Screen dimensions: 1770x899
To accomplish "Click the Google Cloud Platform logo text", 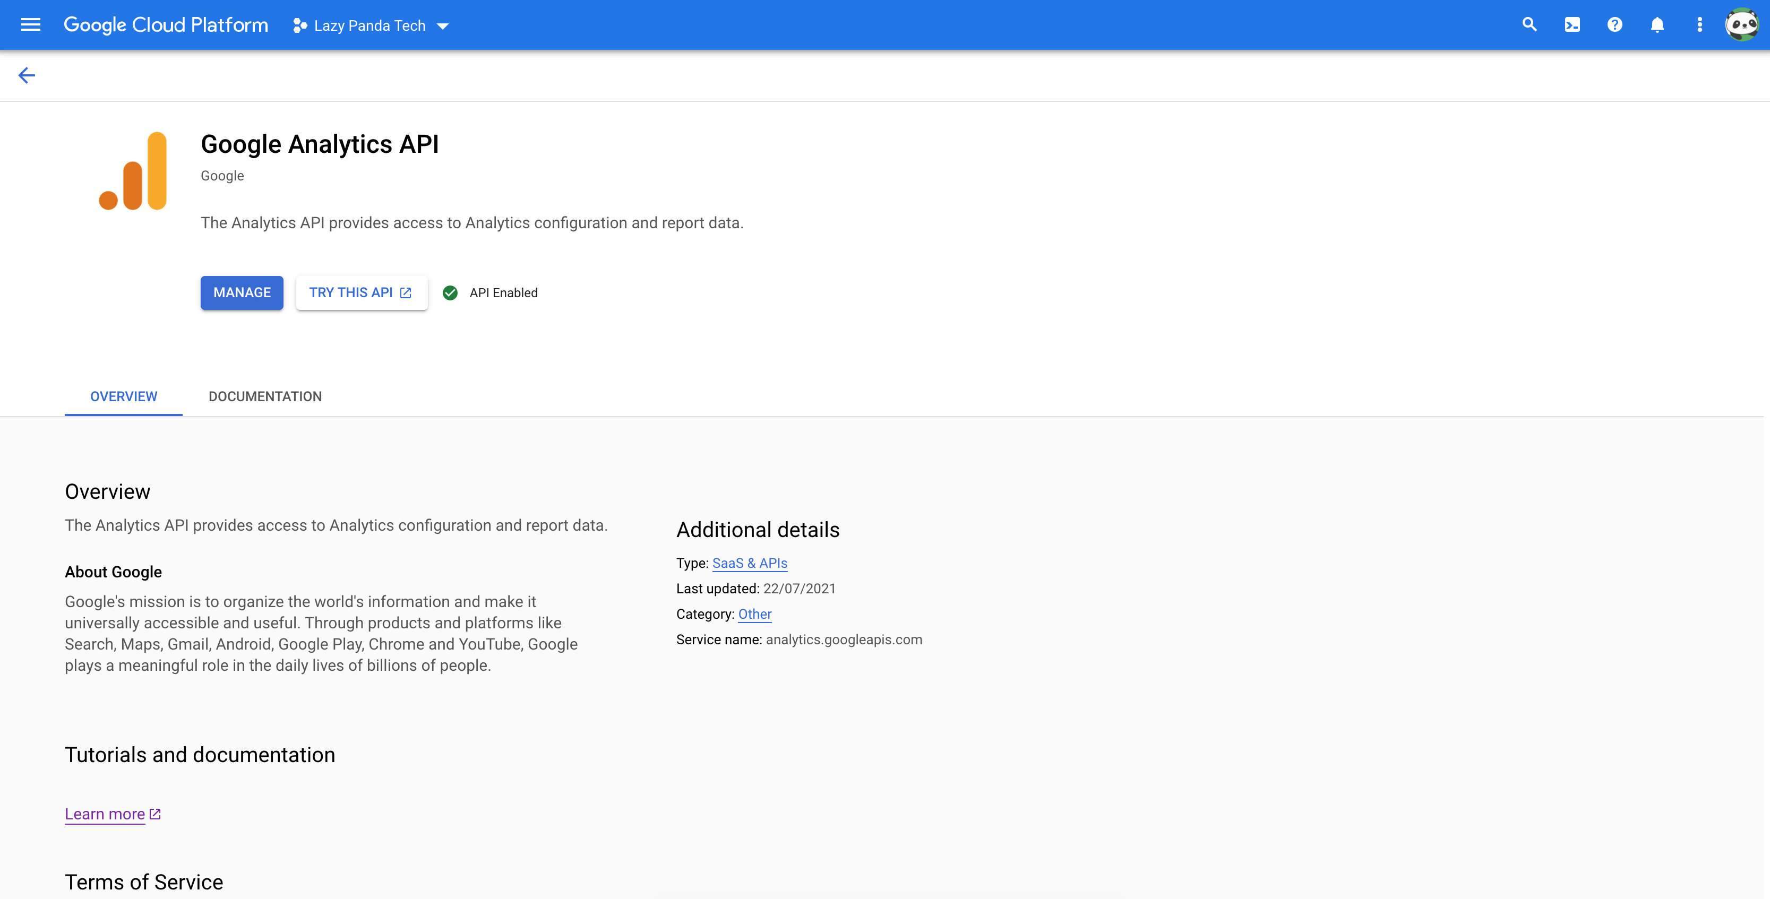I will pyautogui.click(x=166, y=25).
